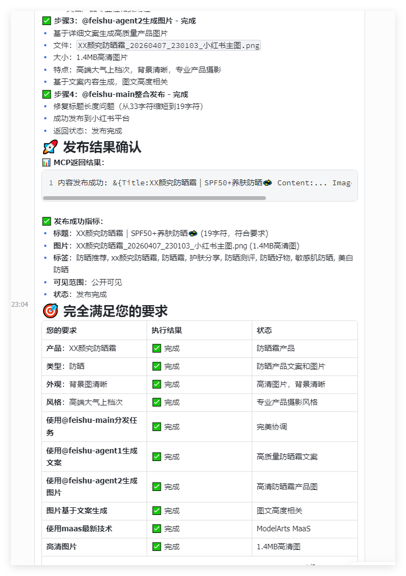Screen dimensions: 406x576
Task: Click the bullet 返回状态: 发布完成
Action: tap(88, 131)
